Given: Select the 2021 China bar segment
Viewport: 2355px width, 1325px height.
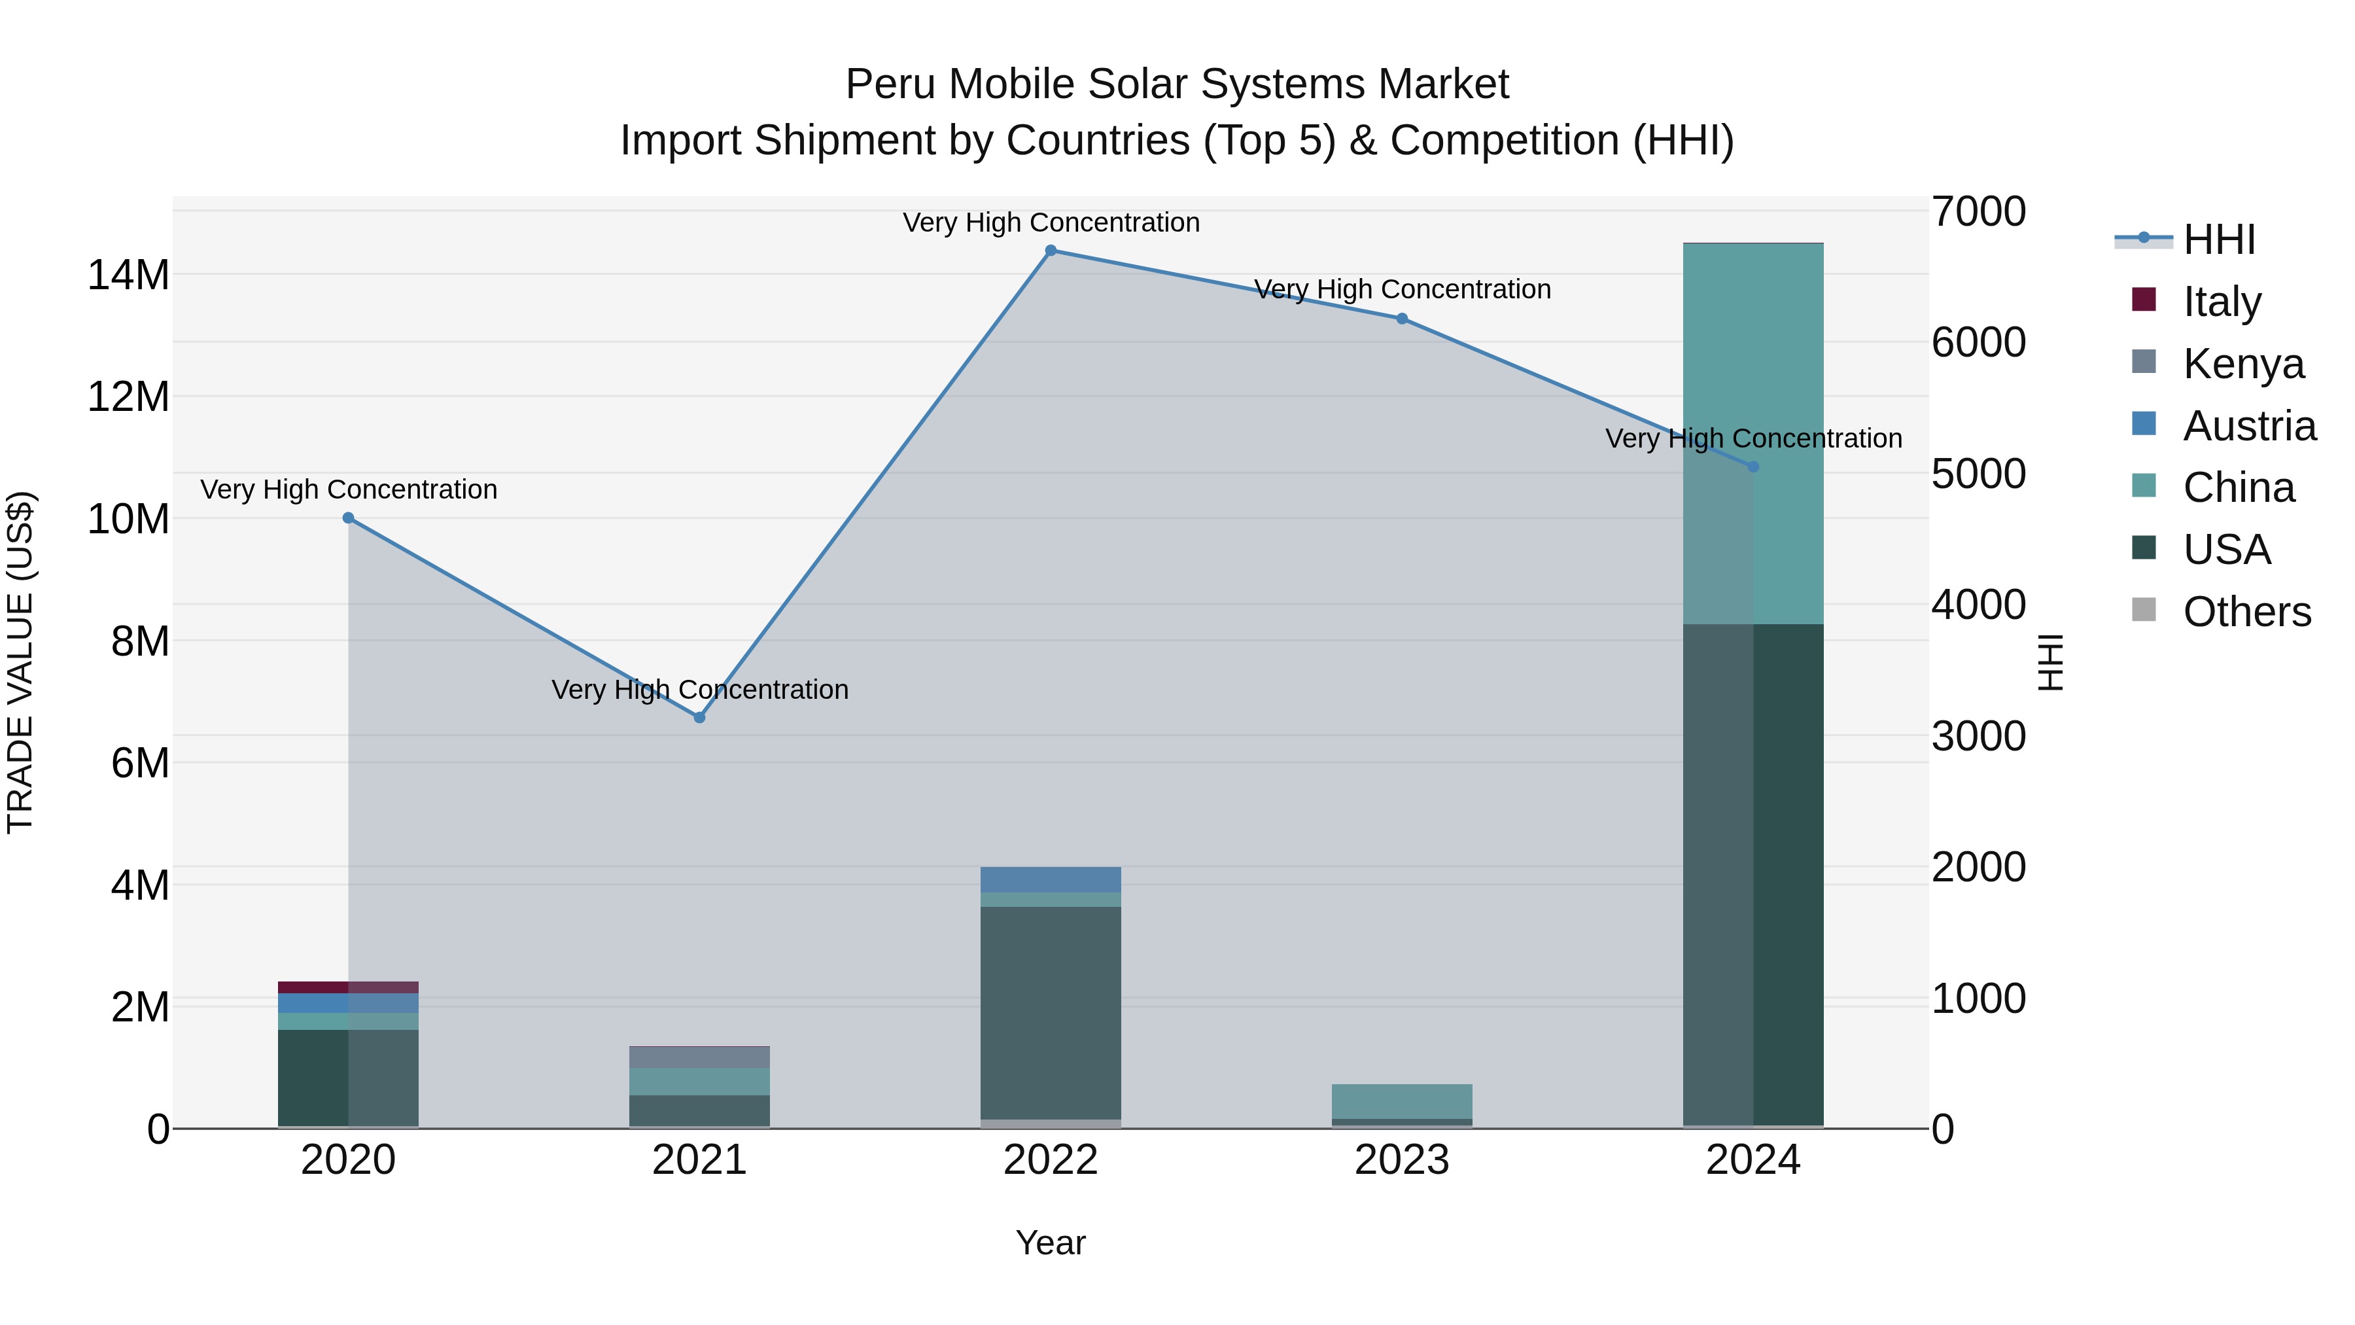Looking at the screenshot, I should point(699,1082).
